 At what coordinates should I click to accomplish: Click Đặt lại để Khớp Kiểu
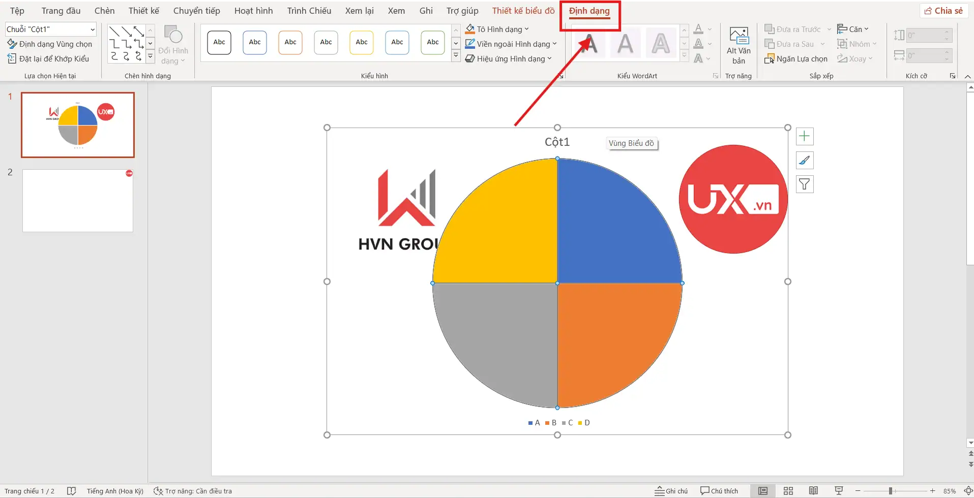click(48, 59)
